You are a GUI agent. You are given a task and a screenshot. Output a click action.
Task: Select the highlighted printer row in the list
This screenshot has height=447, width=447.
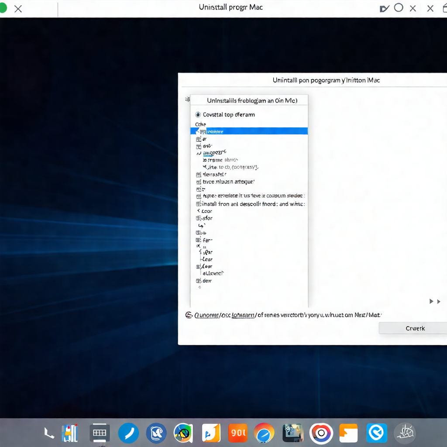[x=249, y=131]
